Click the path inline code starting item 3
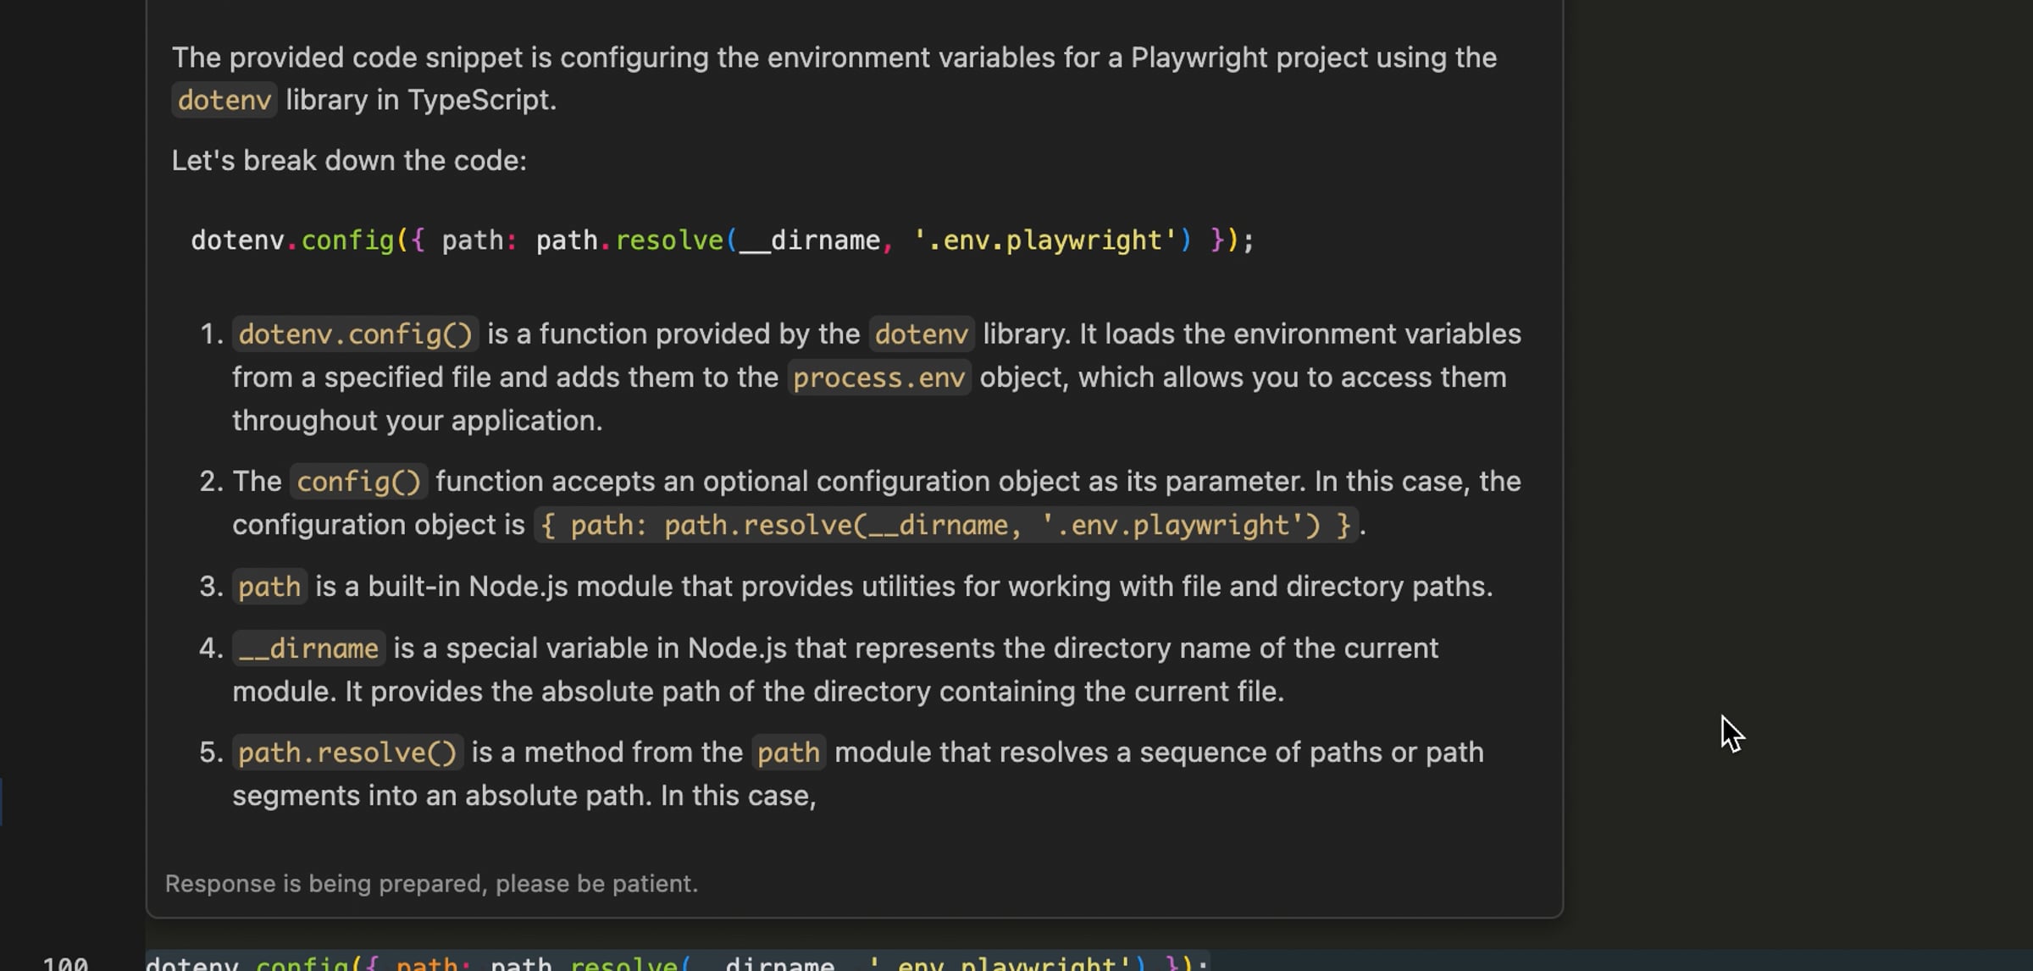 (x=269, y=587)
